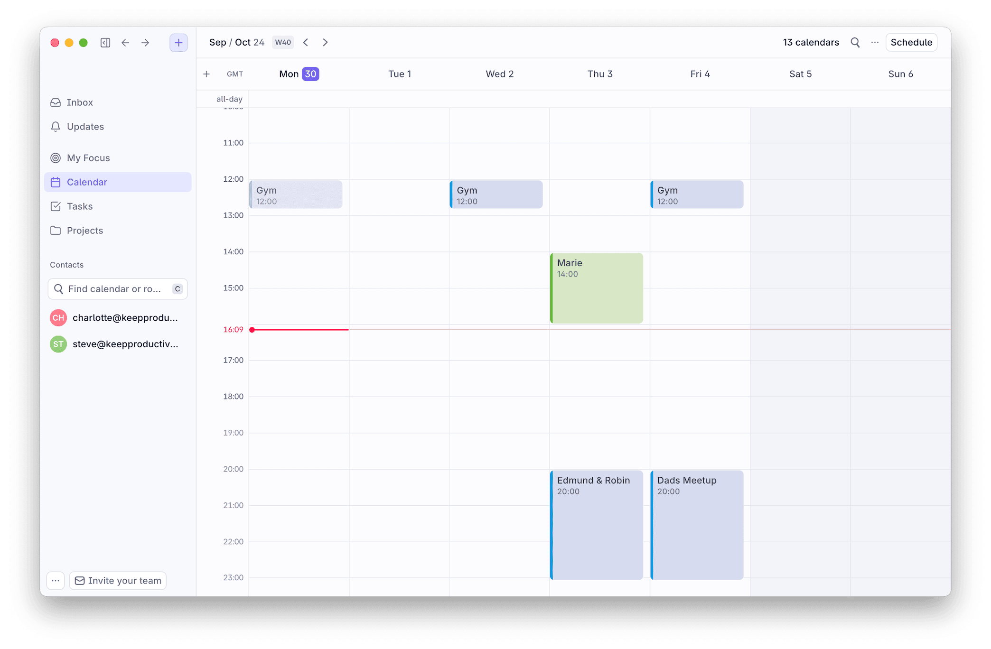Image resolution: width=991 pixels, height=649 pixels.
Task: Open the Updates notifications panel
Action: coord(85,126)
